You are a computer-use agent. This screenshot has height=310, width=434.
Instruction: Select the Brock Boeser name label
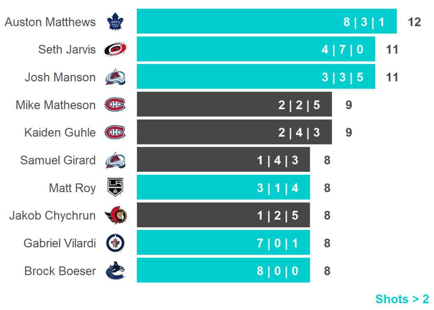click(x=60, y=271)
